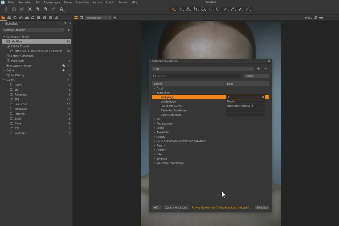Collapse the Bibliothek panel
Viewport: 339px width, 226px height.
click(x=3, y=23)
